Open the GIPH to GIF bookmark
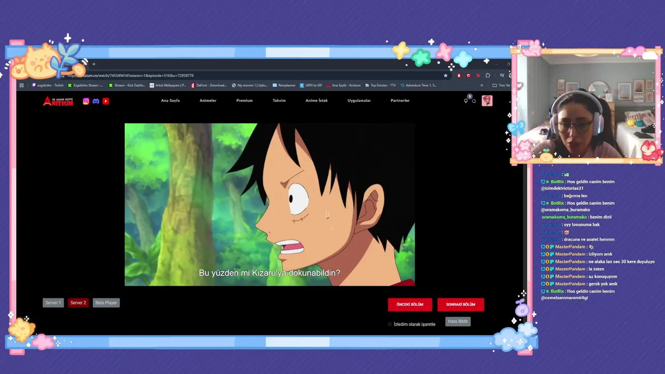 tap(311, 85)
